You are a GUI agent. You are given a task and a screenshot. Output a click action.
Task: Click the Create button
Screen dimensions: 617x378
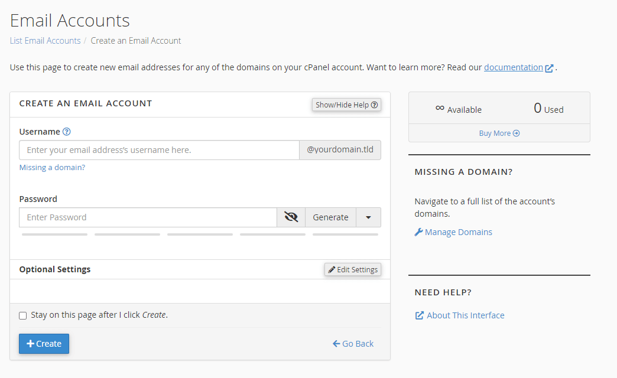tap(44, 344)
